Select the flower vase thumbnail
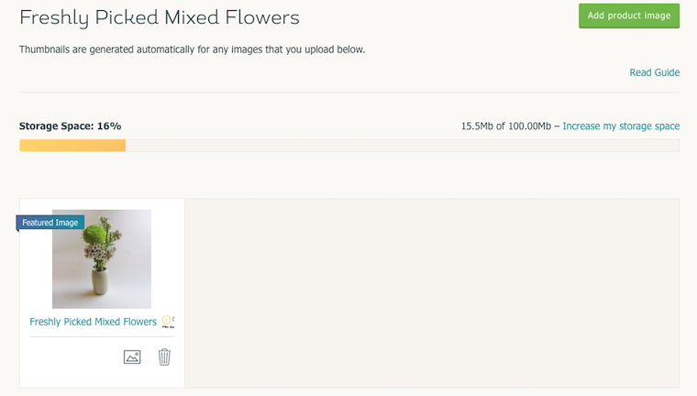The height and width of the screenshot is (396, 697). 102,259
